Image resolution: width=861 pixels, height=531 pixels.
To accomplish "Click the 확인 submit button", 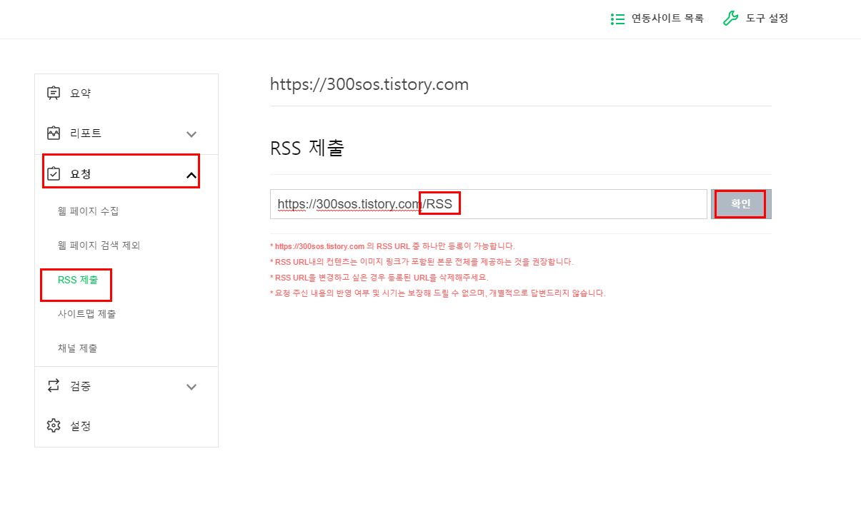I will [741, 204].
